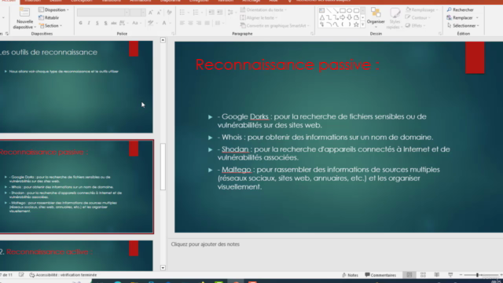
Task: Select the 'Les outils de reconnaissance' slide thumbnail
Action: [76, 86]
